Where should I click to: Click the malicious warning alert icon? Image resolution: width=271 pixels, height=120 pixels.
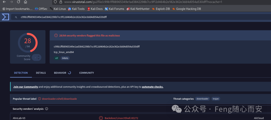[56, 35]
